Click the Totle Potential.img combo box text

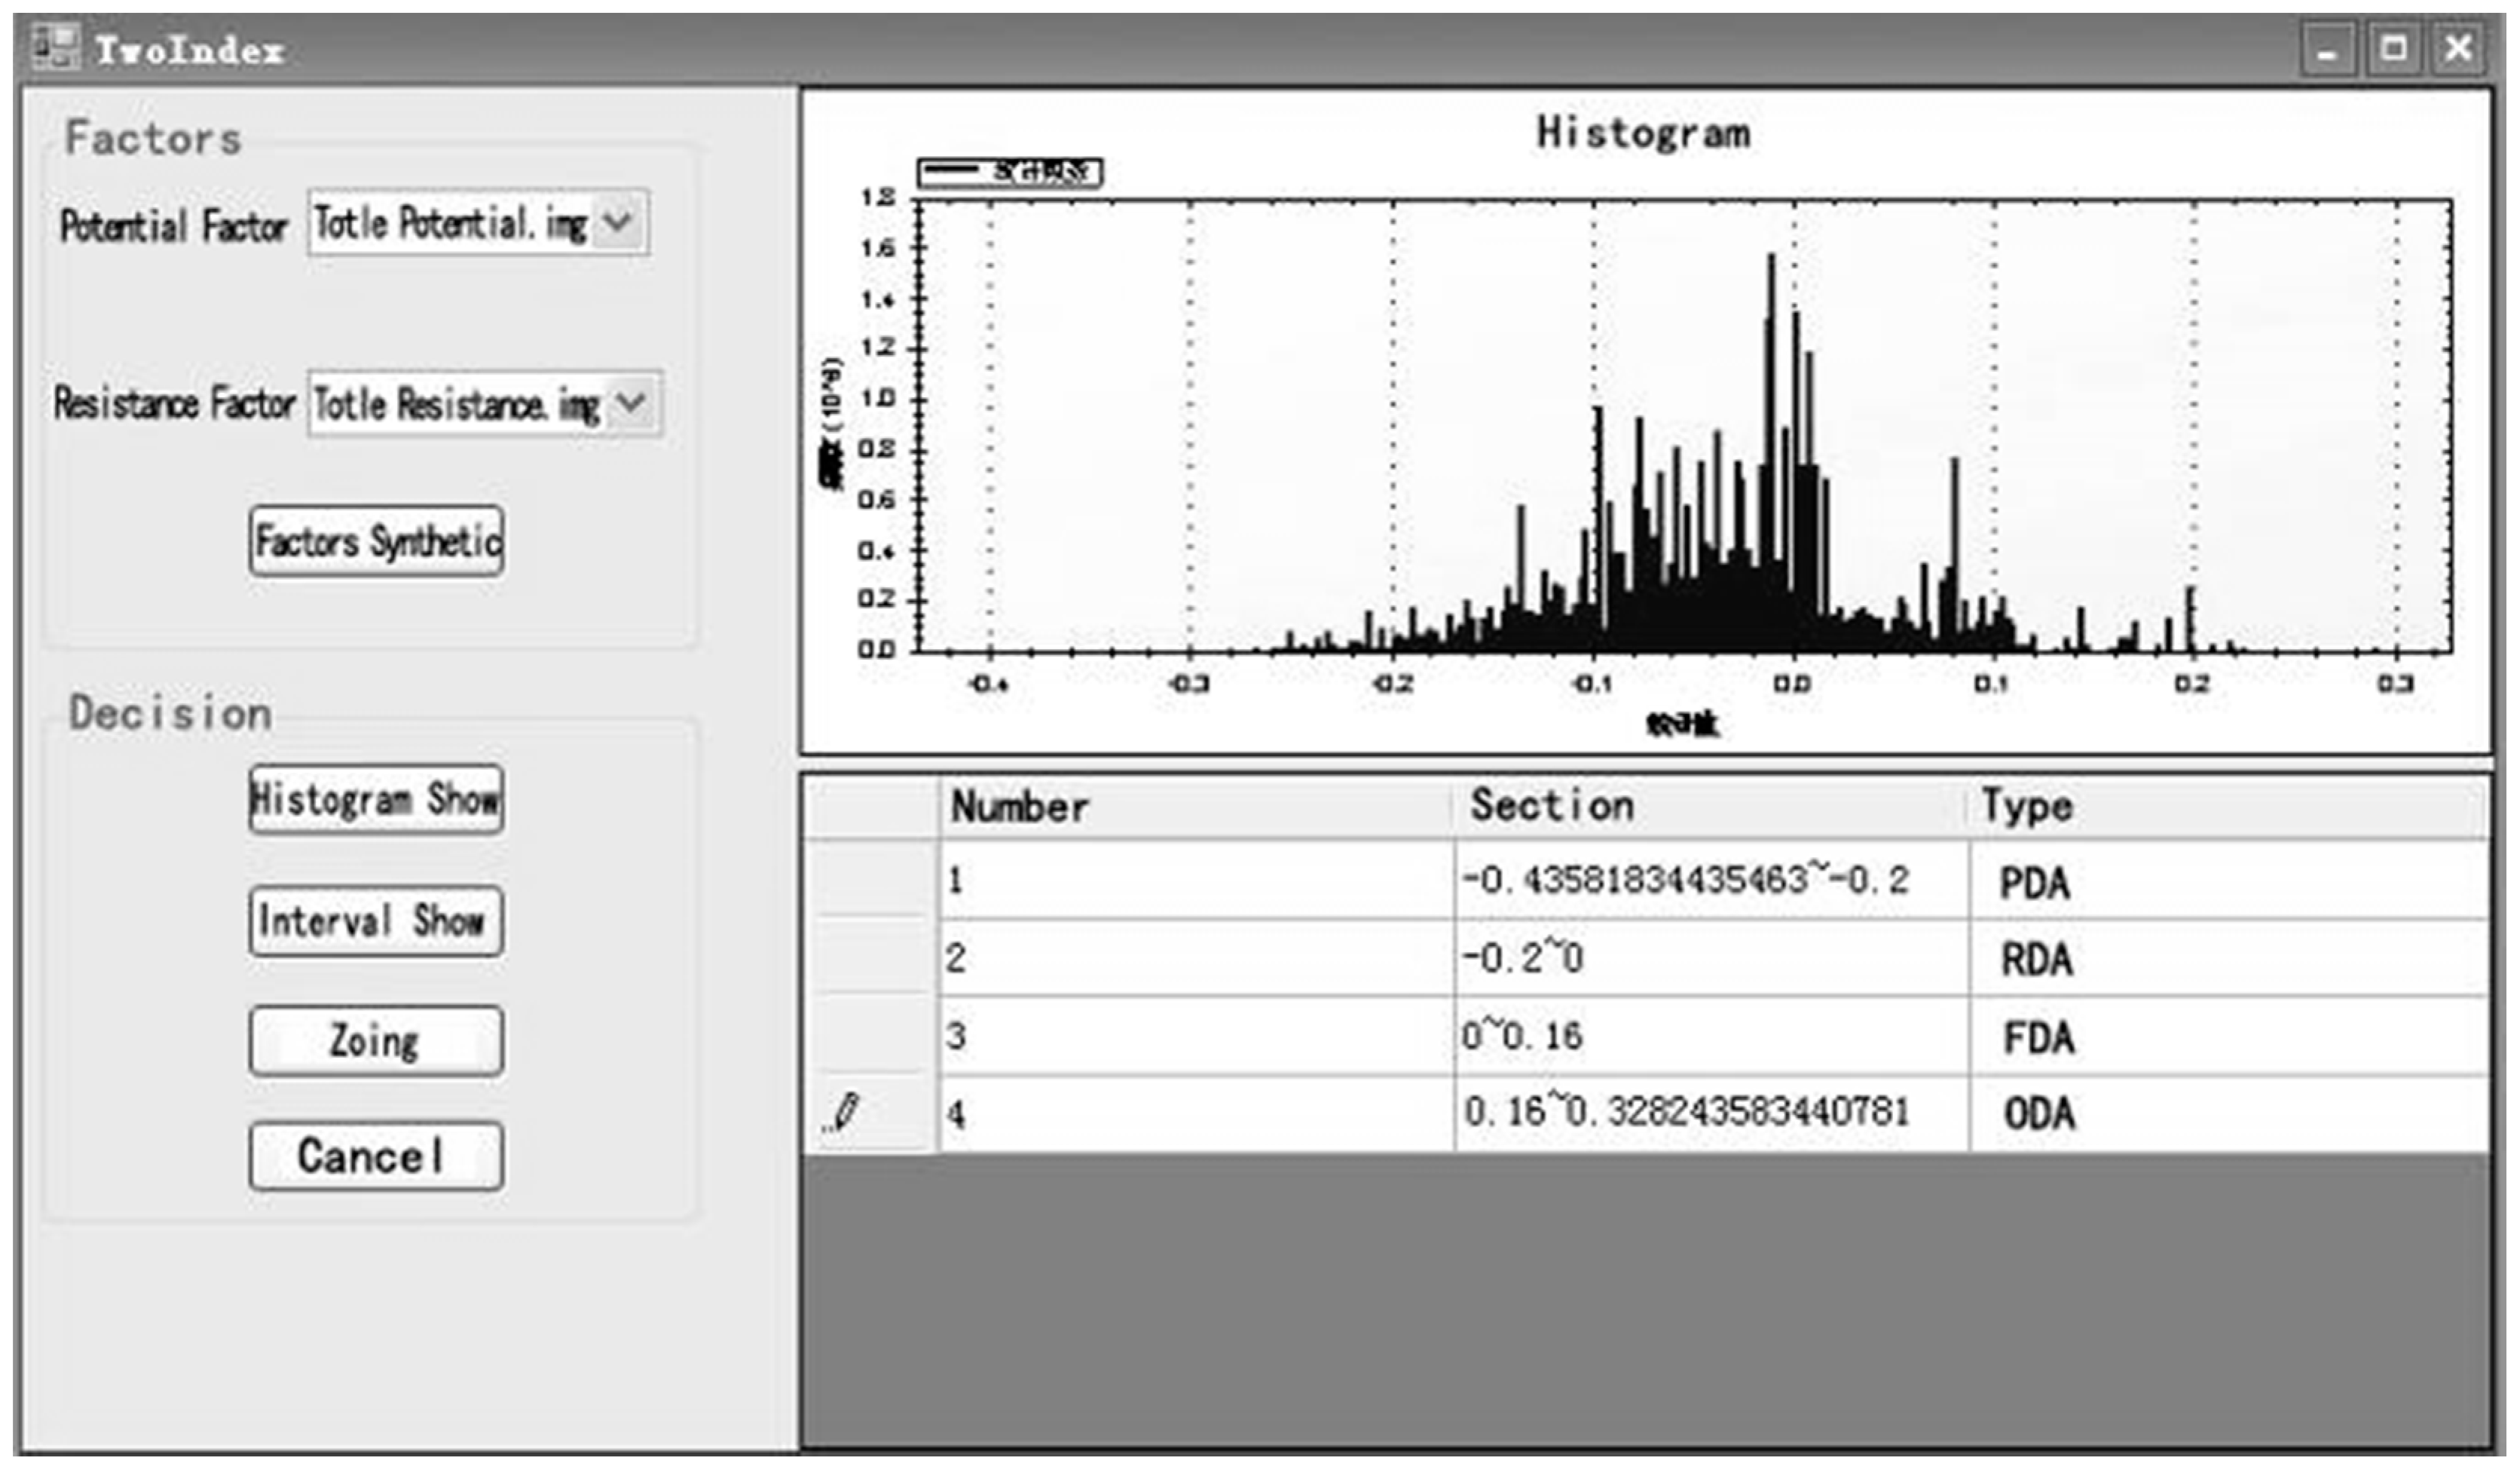[450, 222]
